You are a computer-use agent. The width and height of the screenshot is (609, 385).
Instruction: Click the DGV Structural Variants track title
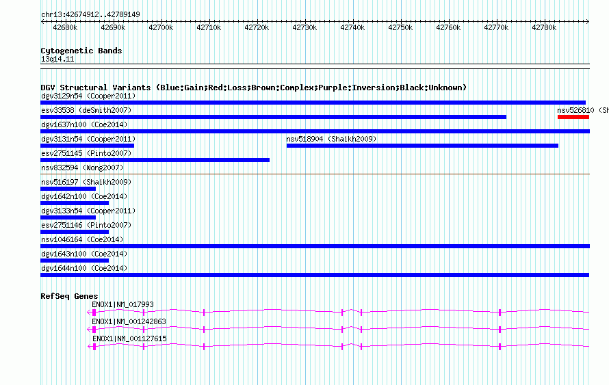(x=253, y=88)
